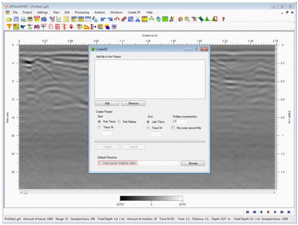Viewport: 298px width, 225px height.
Task: Click the printer icon in toolbar
Action: [x=30, y=19]
